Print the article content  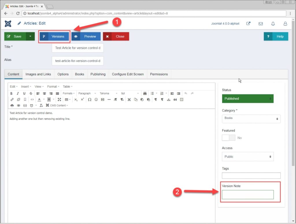[12, 105]
